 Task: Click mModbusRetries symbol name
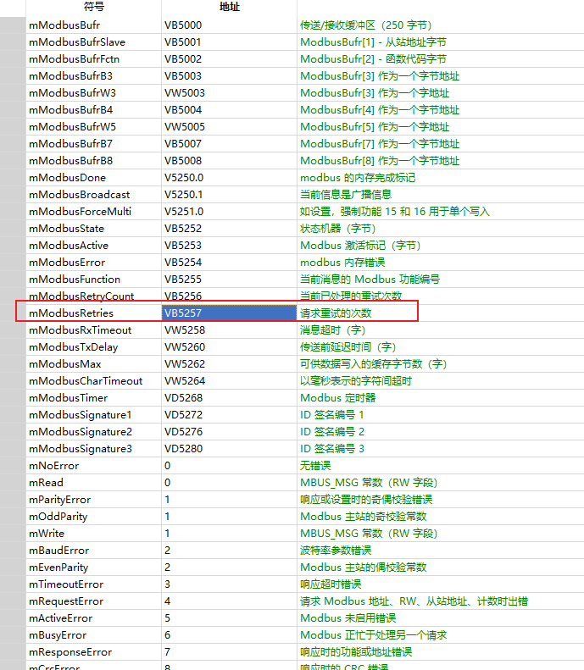[x=71, y=313]
